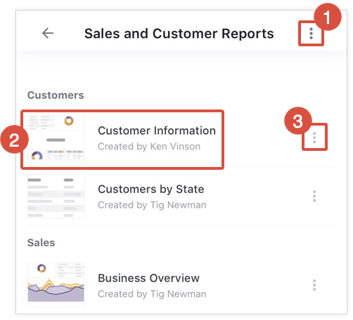353x320 pixels.
Task: Click the red badge numbered 1
Action: point(328,17)
